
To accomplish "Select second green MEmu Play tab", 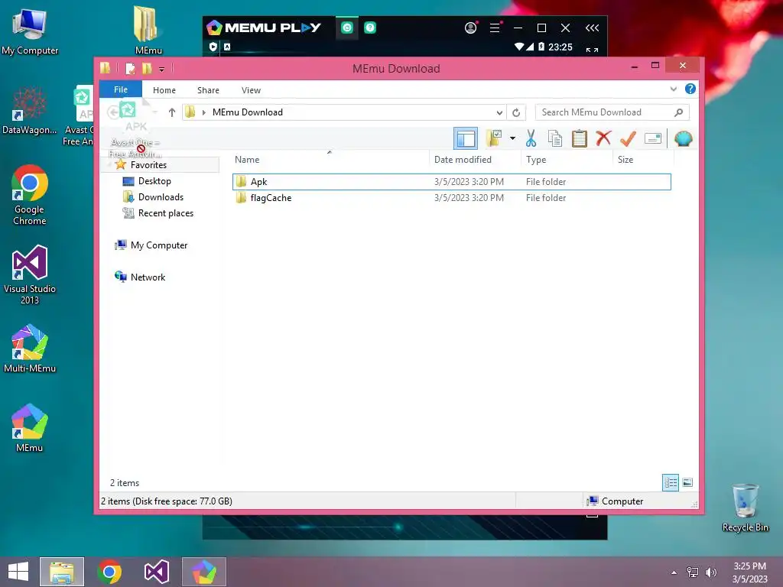I will tap(370, 28).
